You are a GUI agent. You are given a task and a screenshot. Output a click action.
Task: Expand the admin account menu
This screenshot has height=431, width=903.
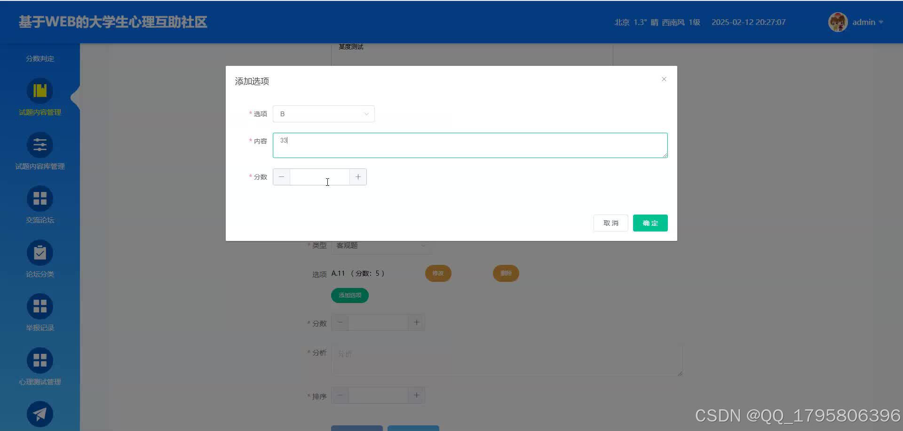[867, 22]
